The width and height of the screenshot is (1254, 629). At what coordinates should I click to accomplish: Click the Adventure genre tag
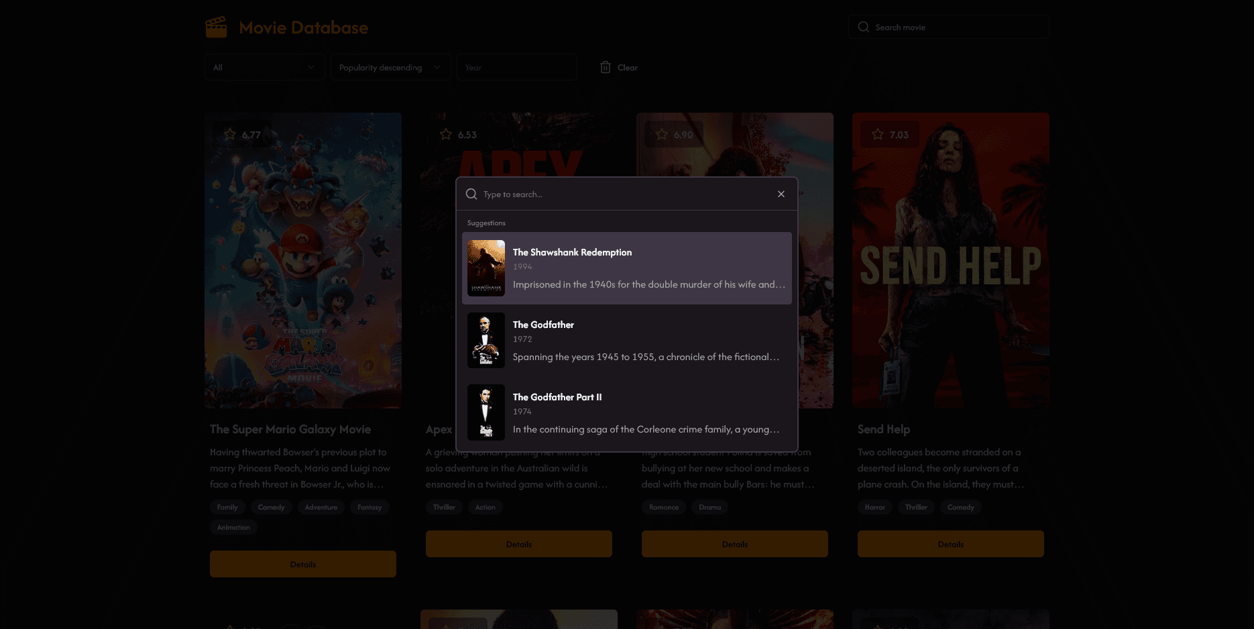[x=321, y=507]
